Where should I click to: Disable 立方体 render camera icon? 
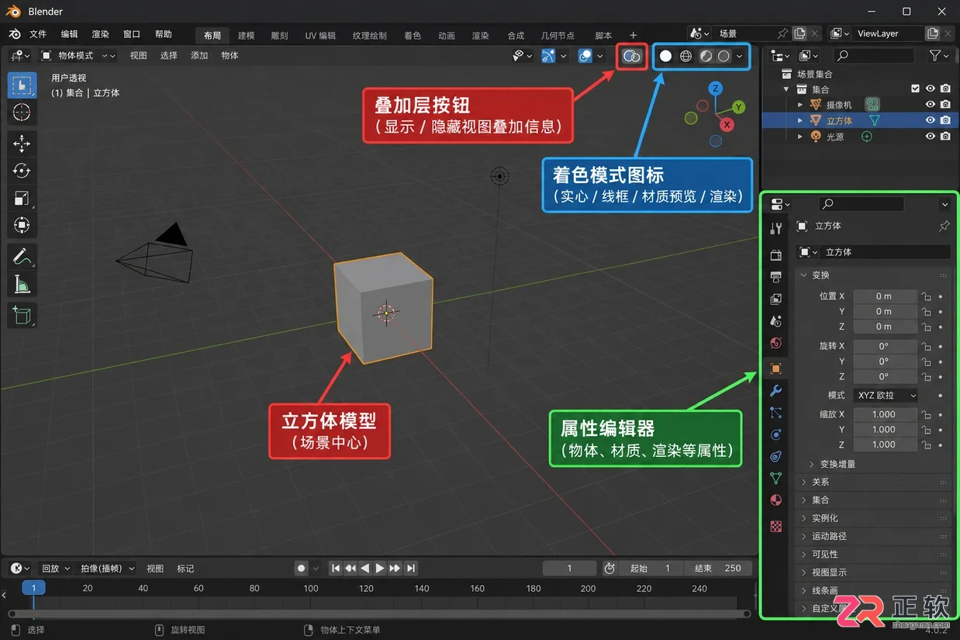945,120
